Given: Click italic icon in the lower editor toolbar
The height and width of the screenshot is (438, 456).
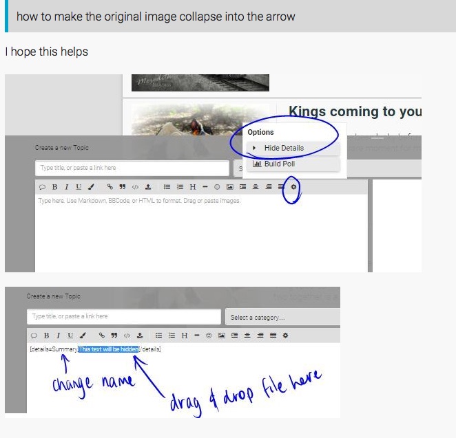Looking at the screenshot, I should tap(57, 336).
